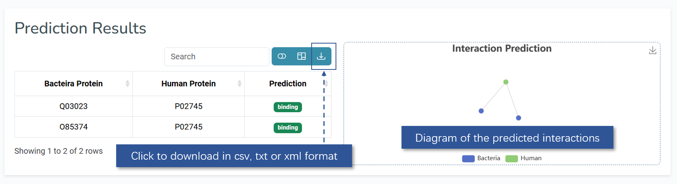Screen dimensions: 677x184
Task: Click binding badge in O85374 row
Action: [x=288, y=128]
